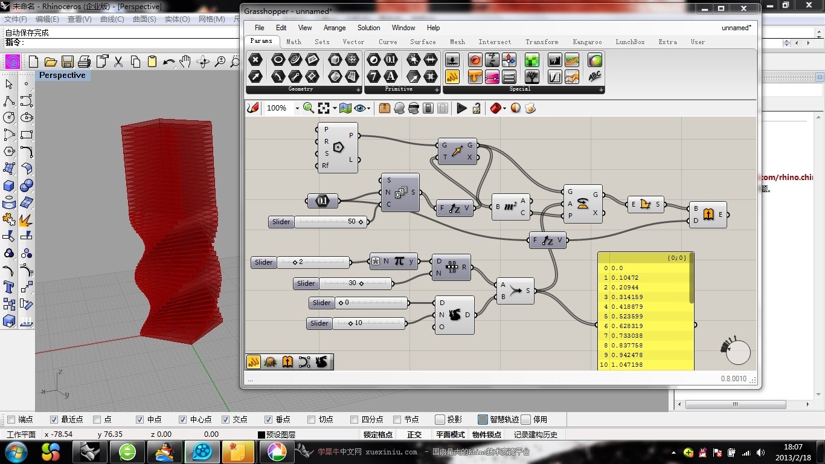The height and width of the screenshot is (464, 825).
Task: Toggle the 最近点 osnap checkbox
Action: [x=54, y=419]
